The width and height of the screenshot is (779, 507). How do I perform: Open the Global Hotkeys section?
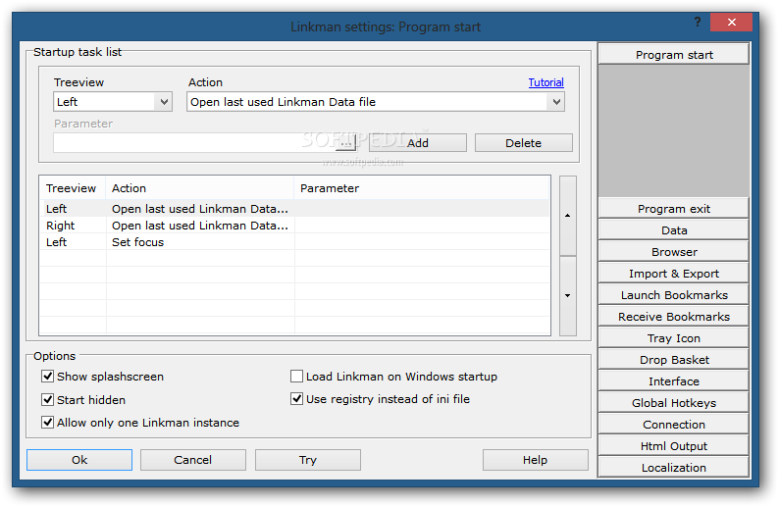click(x=674, y=403)
